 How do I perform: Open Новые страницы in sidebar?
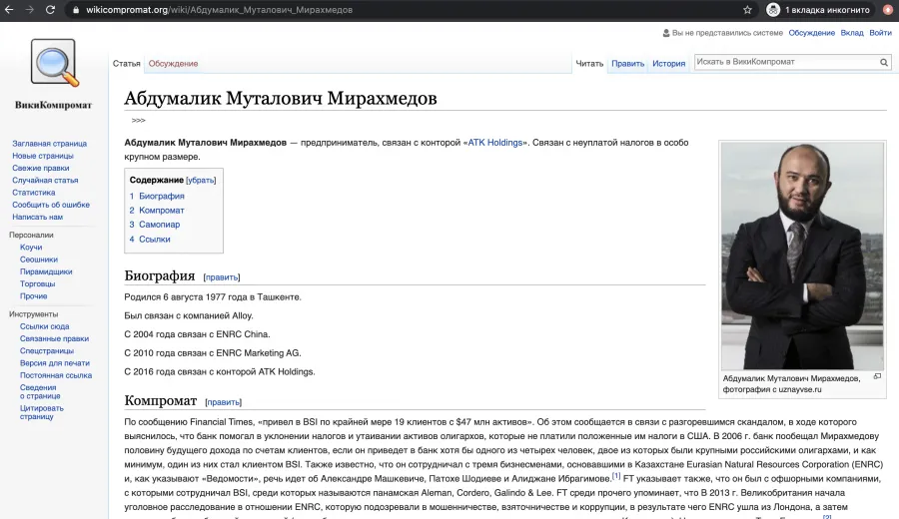(x=43, y=156)
